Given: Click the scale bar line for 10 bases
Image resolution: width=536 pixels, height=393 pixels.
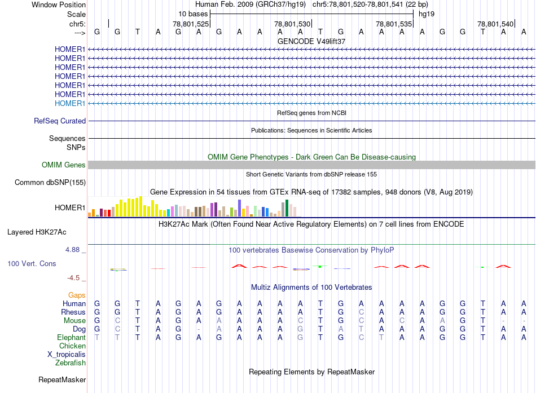Looking at the screenshot, I should [312, 14].
